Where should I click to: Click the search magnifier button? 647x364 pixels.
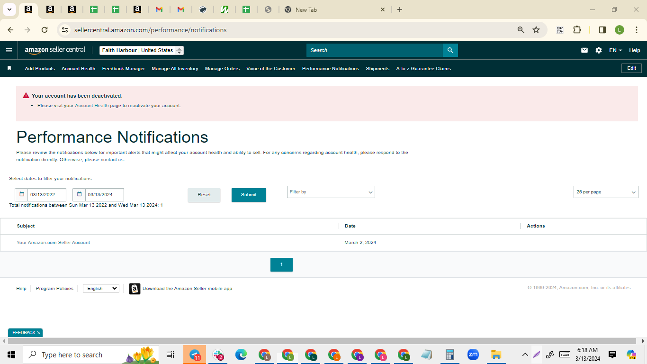450,50
